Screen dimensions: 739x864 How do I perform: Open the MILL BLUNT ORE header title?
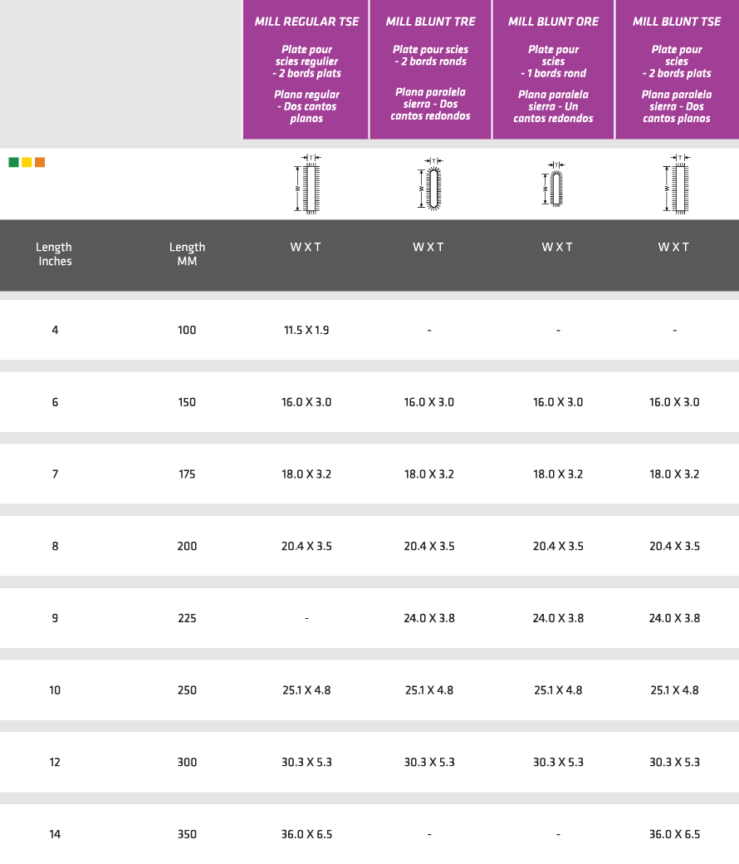(x=553, y=22)
